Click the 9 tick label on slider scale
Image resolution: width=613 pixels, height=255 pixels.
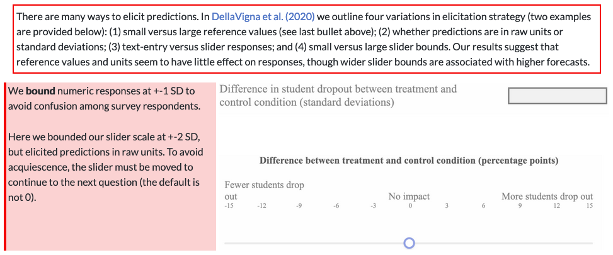[x=520, y=206]
